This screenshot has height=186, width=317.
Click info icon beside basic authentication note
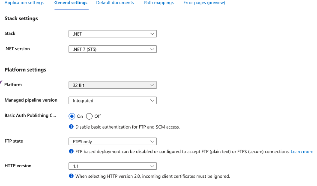[x=71, y=127]
